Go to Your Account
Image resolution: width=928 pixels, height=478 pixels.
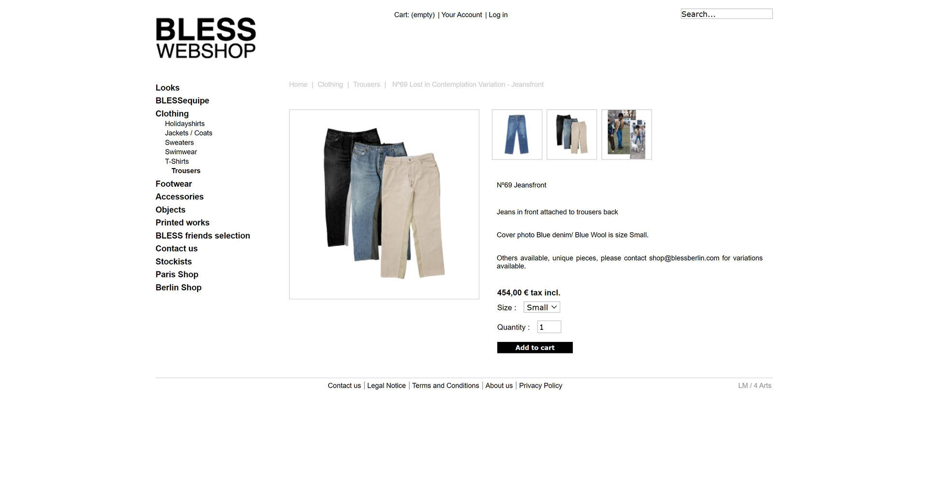462,15
